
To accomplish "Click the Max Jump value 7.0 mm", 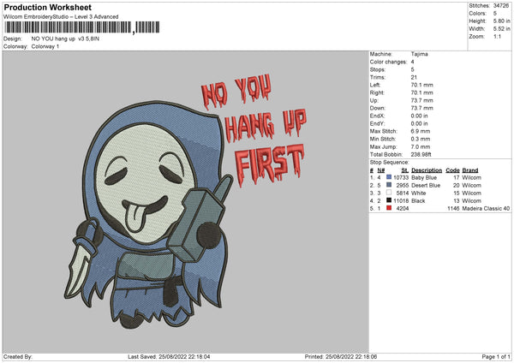I will point(421,146).
